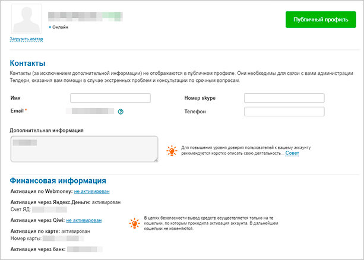This screenshot has width=364, height=260.
Task: Click the lightbulb icon beside trust-level tip
Action: [172, 150]
